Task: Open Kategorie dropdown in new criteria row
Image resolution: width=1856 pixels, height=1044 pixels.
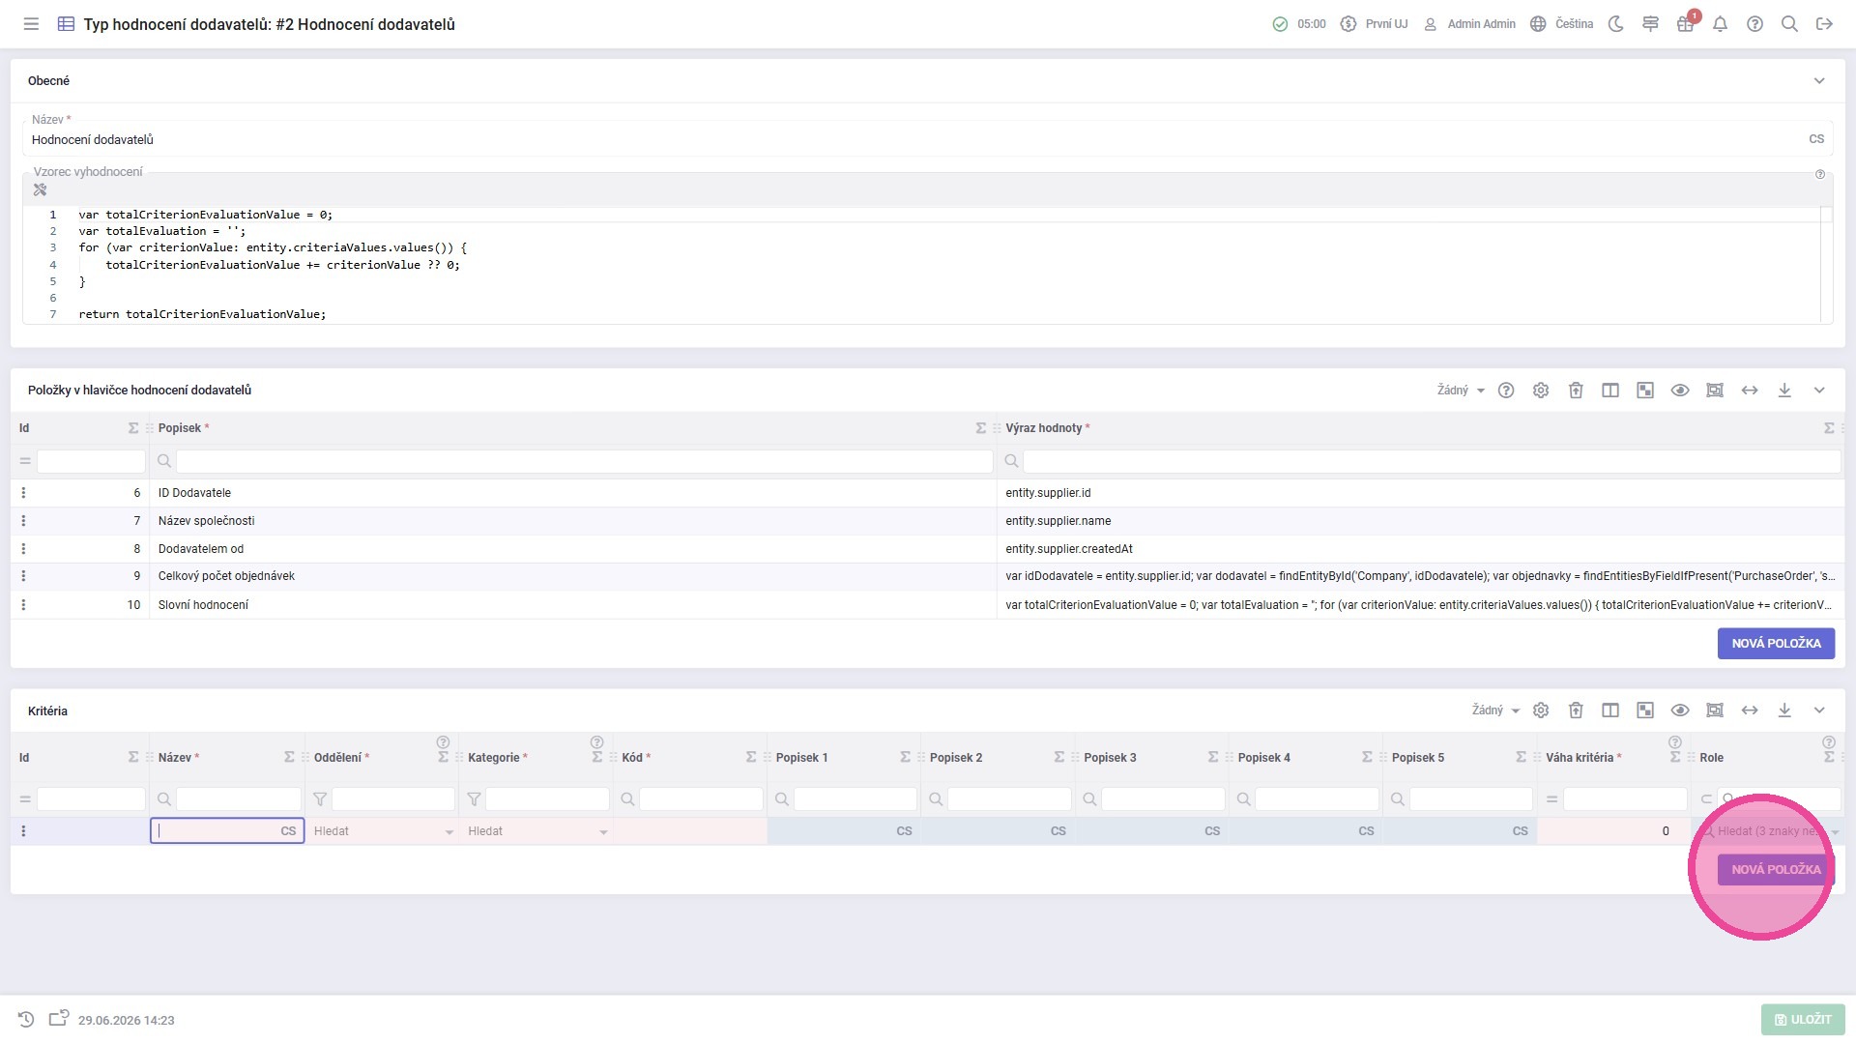Action: click(536, 831)
